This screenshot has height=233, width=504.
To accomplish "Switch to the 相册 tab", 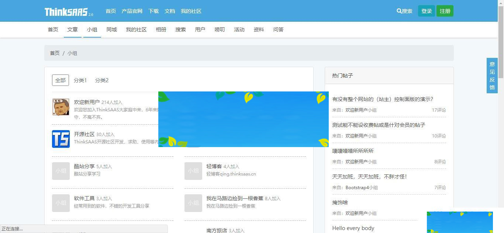I will click(161, 29).
